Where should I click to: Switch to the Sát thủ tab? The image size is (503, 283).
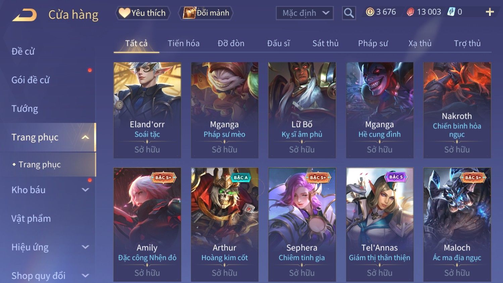[325, 43]
